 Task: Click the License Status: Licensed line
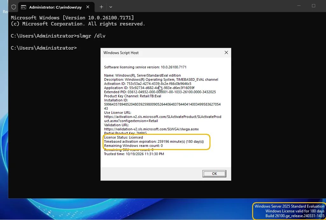(x=124, y=137)
